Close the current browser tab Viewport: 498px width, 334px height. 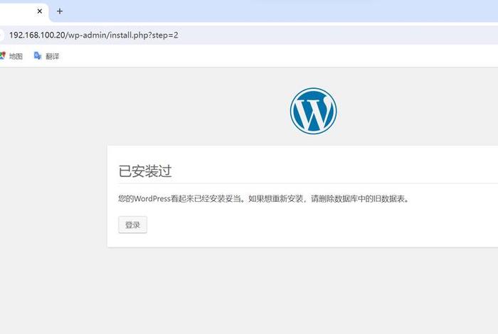tap(40, 11)
